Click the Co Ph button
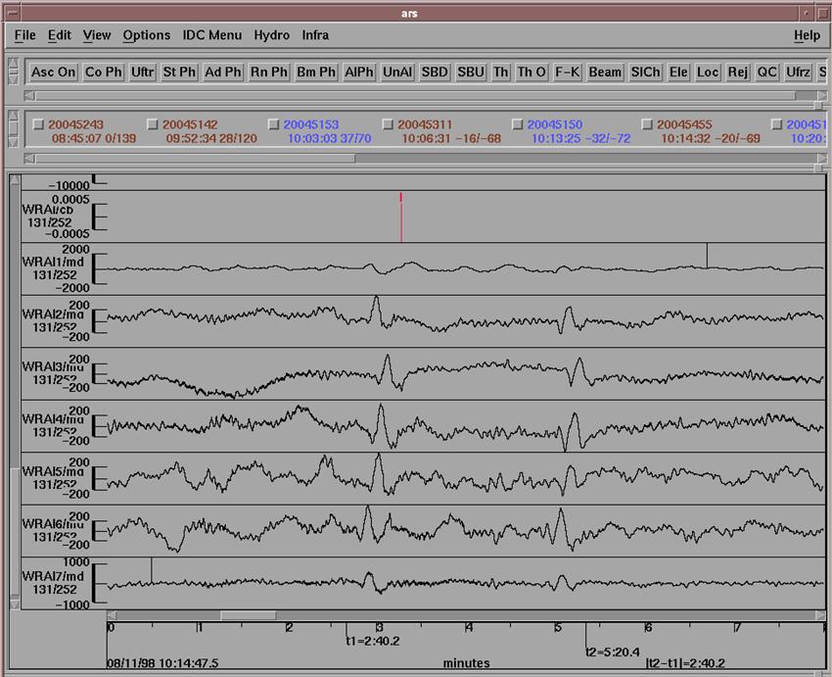 point(104,72)
